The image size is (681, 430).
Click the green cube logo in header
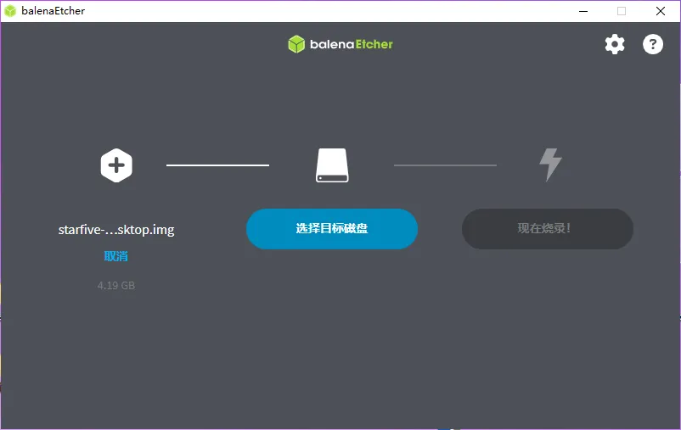(x=296, y=44)
